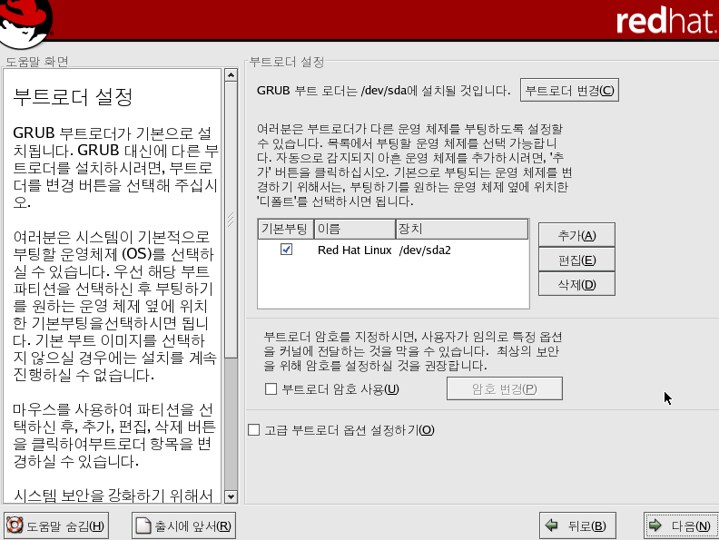
Task: Click the help panel vertical scrollbar thumb
Action: (x=231, y=220)
